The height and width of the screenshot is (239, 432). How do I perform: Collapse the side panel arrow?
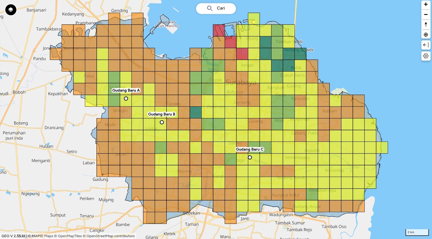426,45
